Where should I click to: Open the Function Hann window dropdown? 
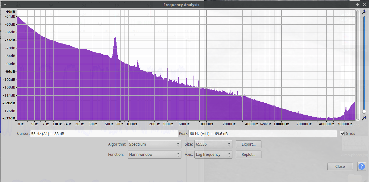155,155
